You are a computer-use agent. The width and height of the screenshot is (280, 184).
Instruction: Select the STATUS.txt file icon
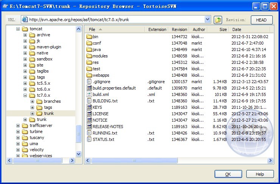[89, 139]
